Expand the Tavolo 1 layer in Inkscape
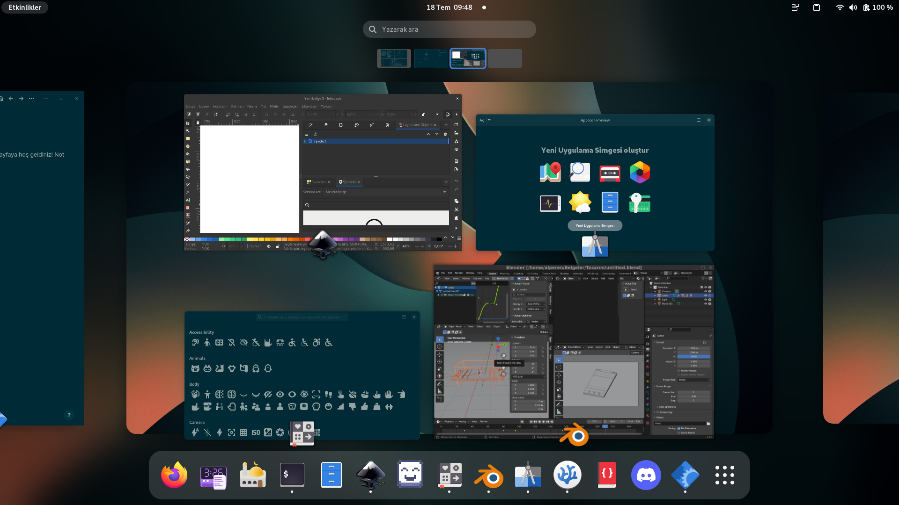 (x=305, y=141)
